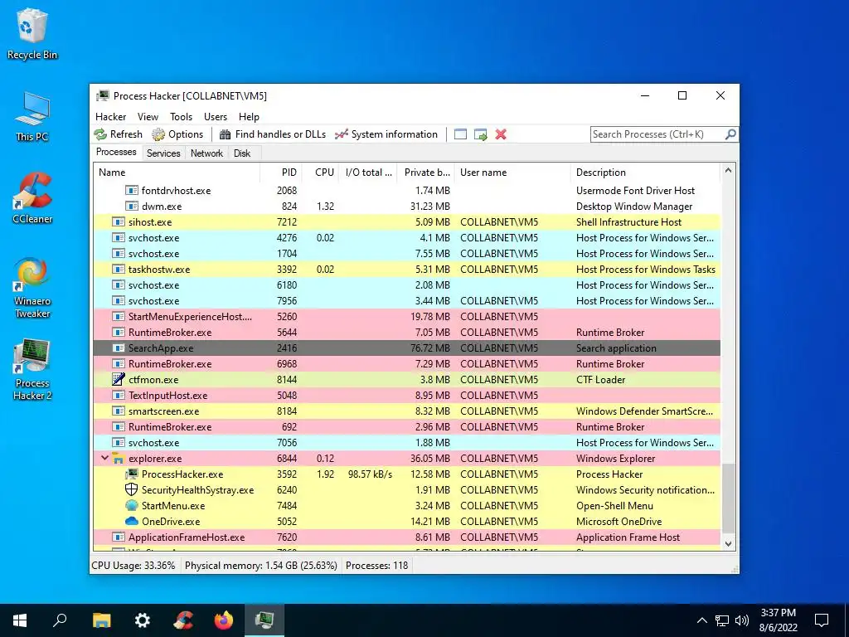Viewport: 849px width, 637px height.
Task: Click the taskbar clock 3:37 PM
Action: [778, 613]
